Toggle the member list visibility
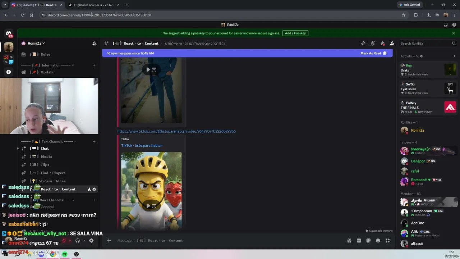 tap(392, 44)
